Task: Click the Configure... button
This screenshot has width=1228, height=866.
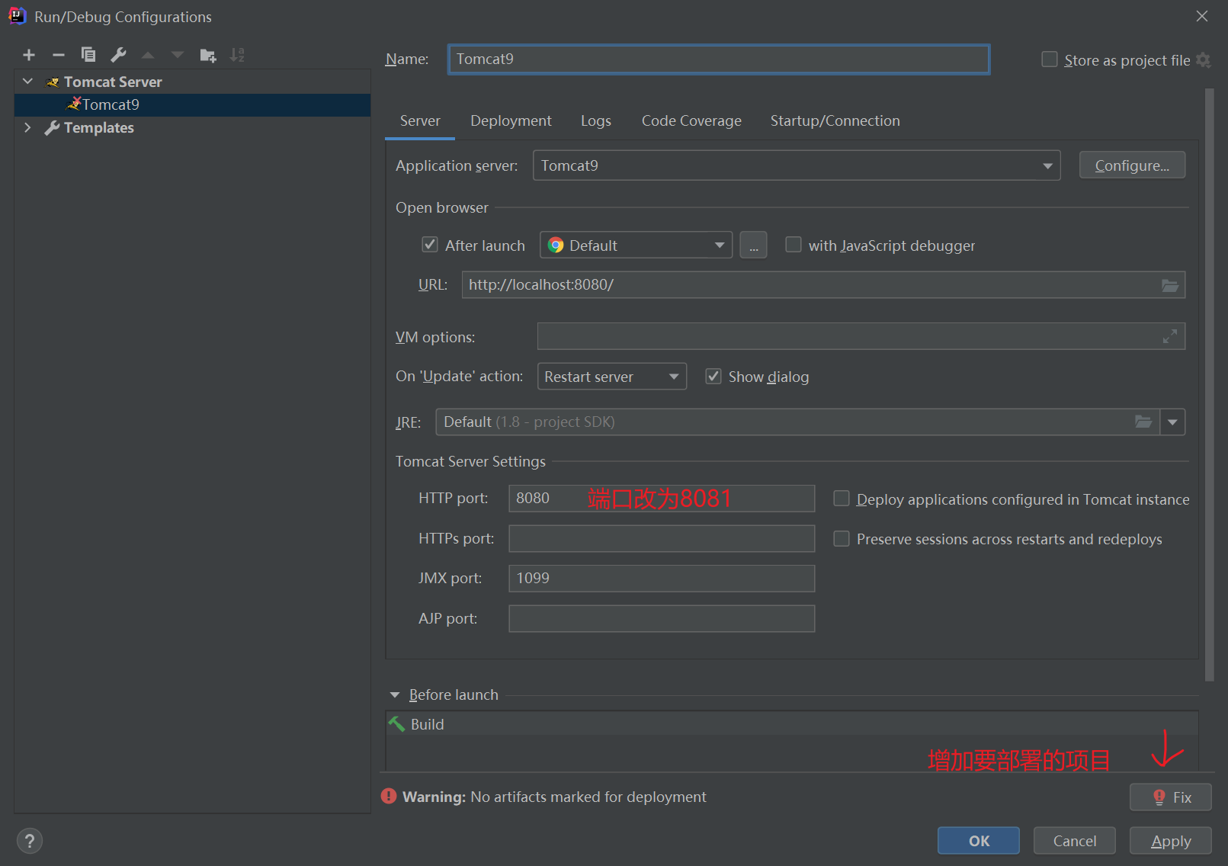Action: [1132, 165]
